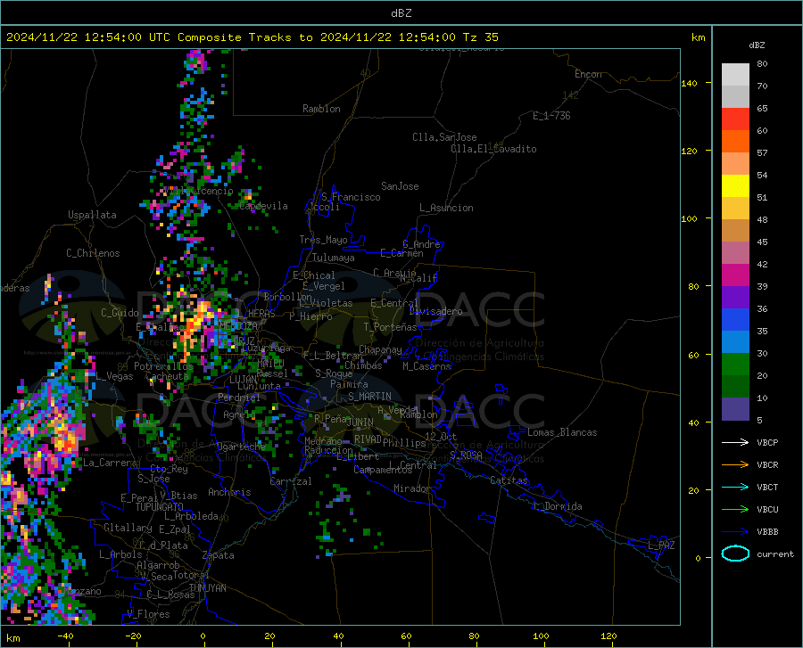The width and height of the screenshot is (803, 648).
Task: Select the blue 36 dBZ color swatch
Action: click(x=735, y=320)
